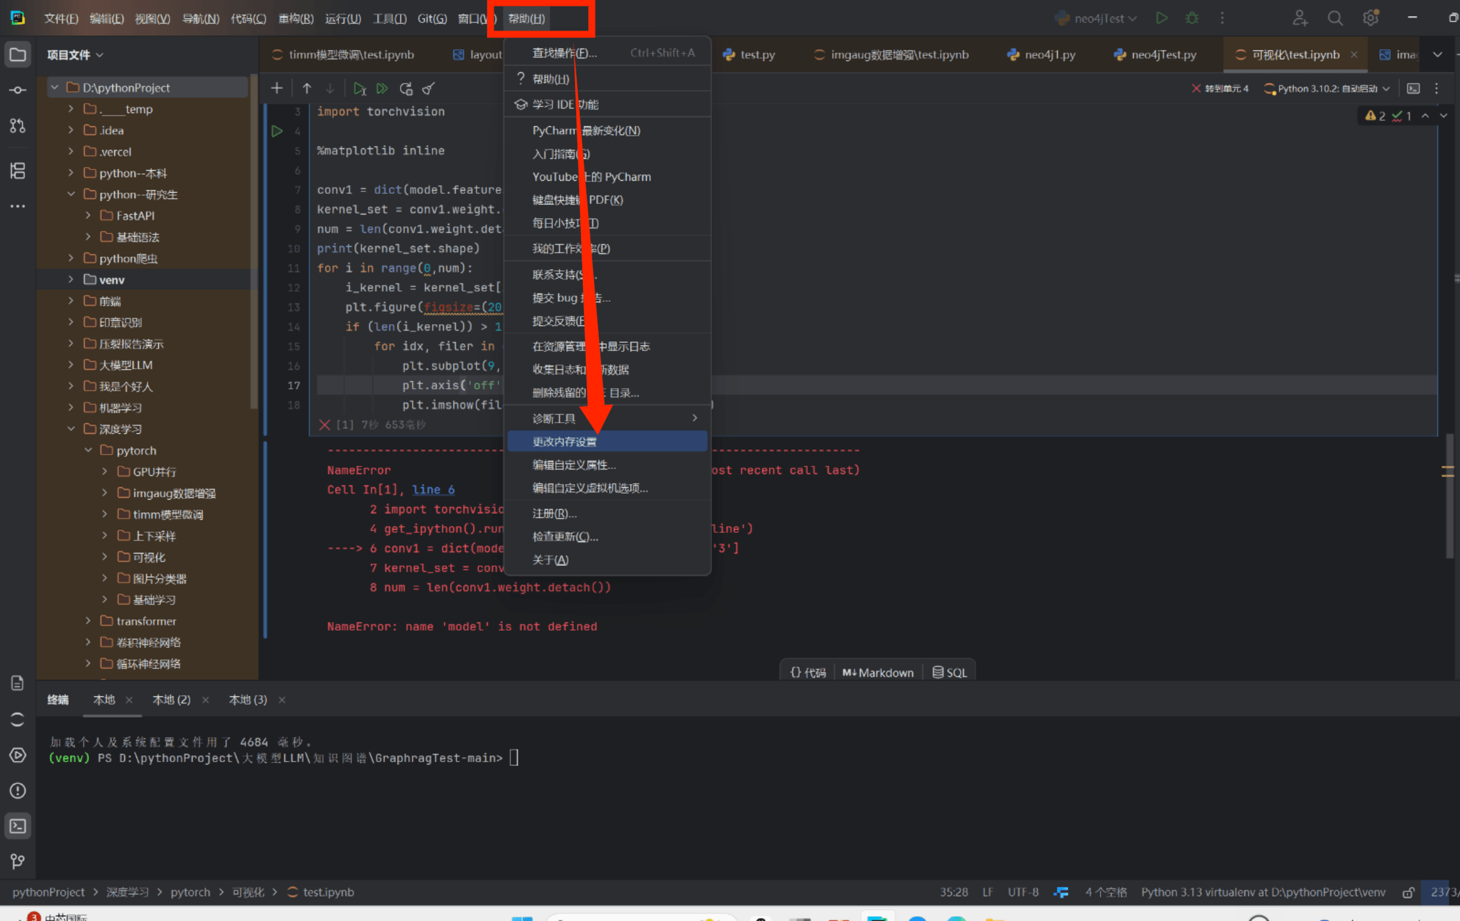Viewport: 1460px width, 921px height.
Task: Click the line 6 traceback link
Action: tap(433, 490)
